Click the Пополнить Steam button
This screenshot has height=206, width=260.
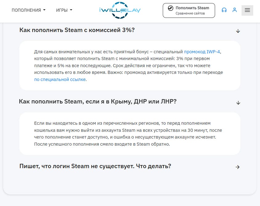click(189, 10)
